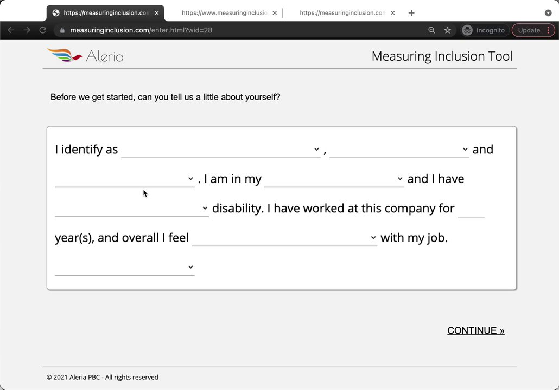This screenshot has height=390, width=559.
Task: Click the Aleria logo
Action: pos(85,55)
